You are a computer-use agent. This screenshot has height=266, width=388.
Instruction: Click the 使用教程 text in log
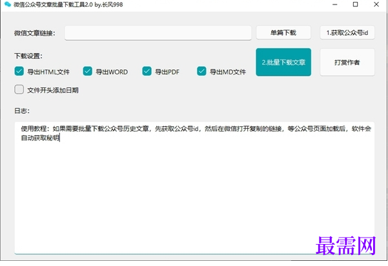[x=33, y=129]
